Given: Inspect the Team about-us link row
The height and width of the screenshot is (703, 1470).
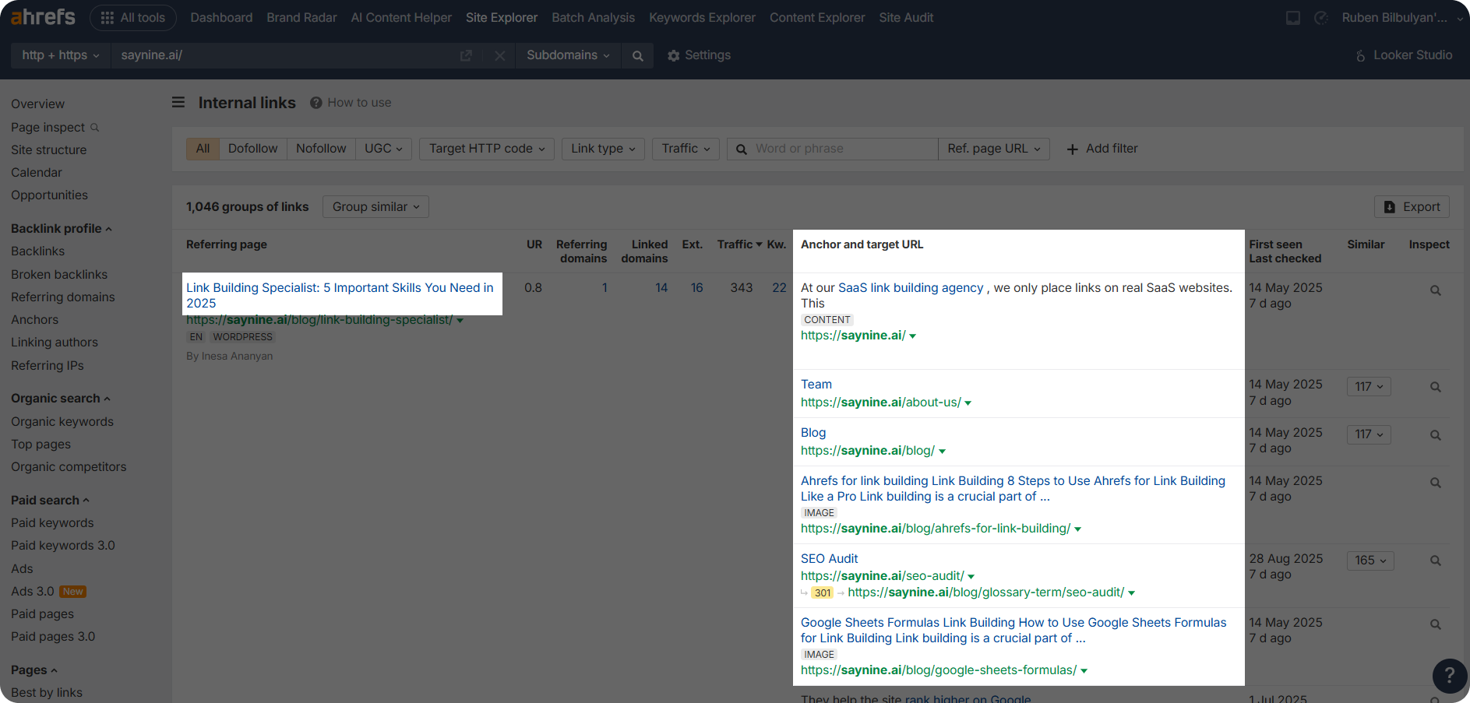Looking at the screenshot, I should [1435, 387].
